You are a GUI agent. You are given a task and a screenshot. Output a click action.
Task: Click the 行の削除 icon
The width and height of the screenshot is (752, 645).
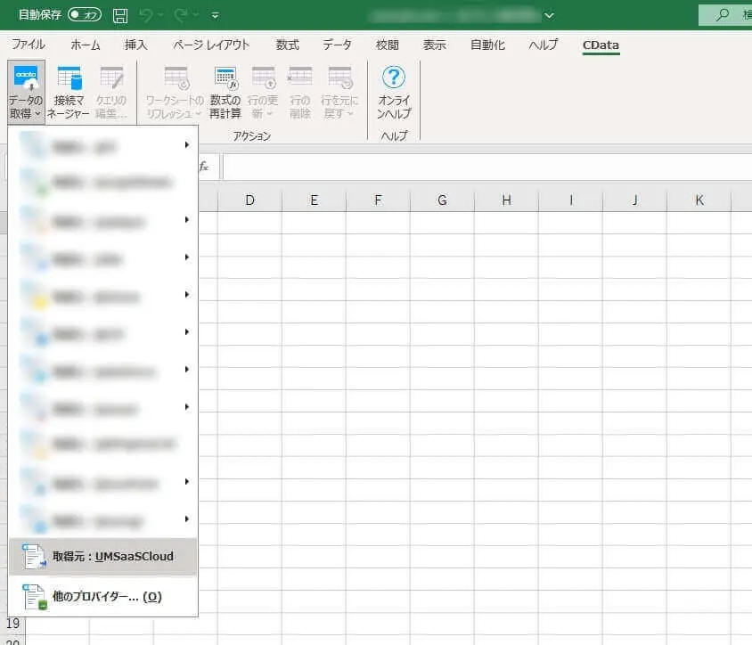point(300,78)
